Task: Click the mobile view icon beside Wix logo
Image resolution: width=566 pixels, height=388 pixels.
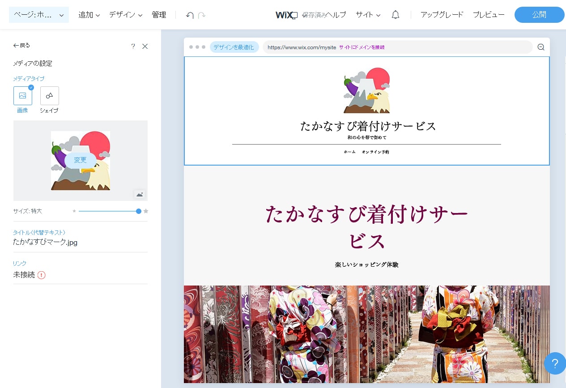Action: (294, 15)
